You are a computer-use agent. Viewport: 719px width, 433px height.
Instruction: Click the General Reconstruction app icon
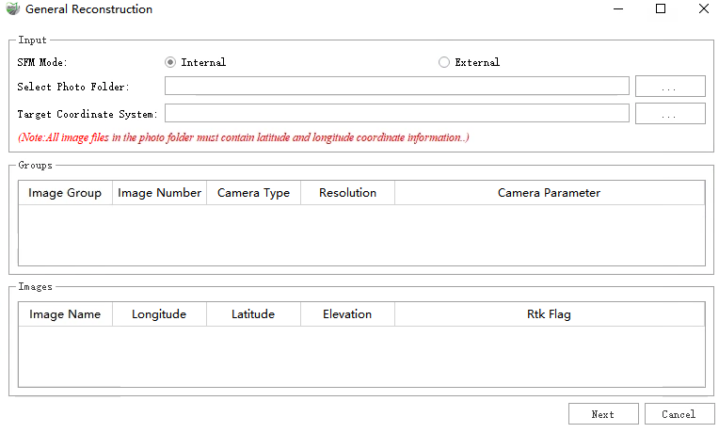pos(13,8)
